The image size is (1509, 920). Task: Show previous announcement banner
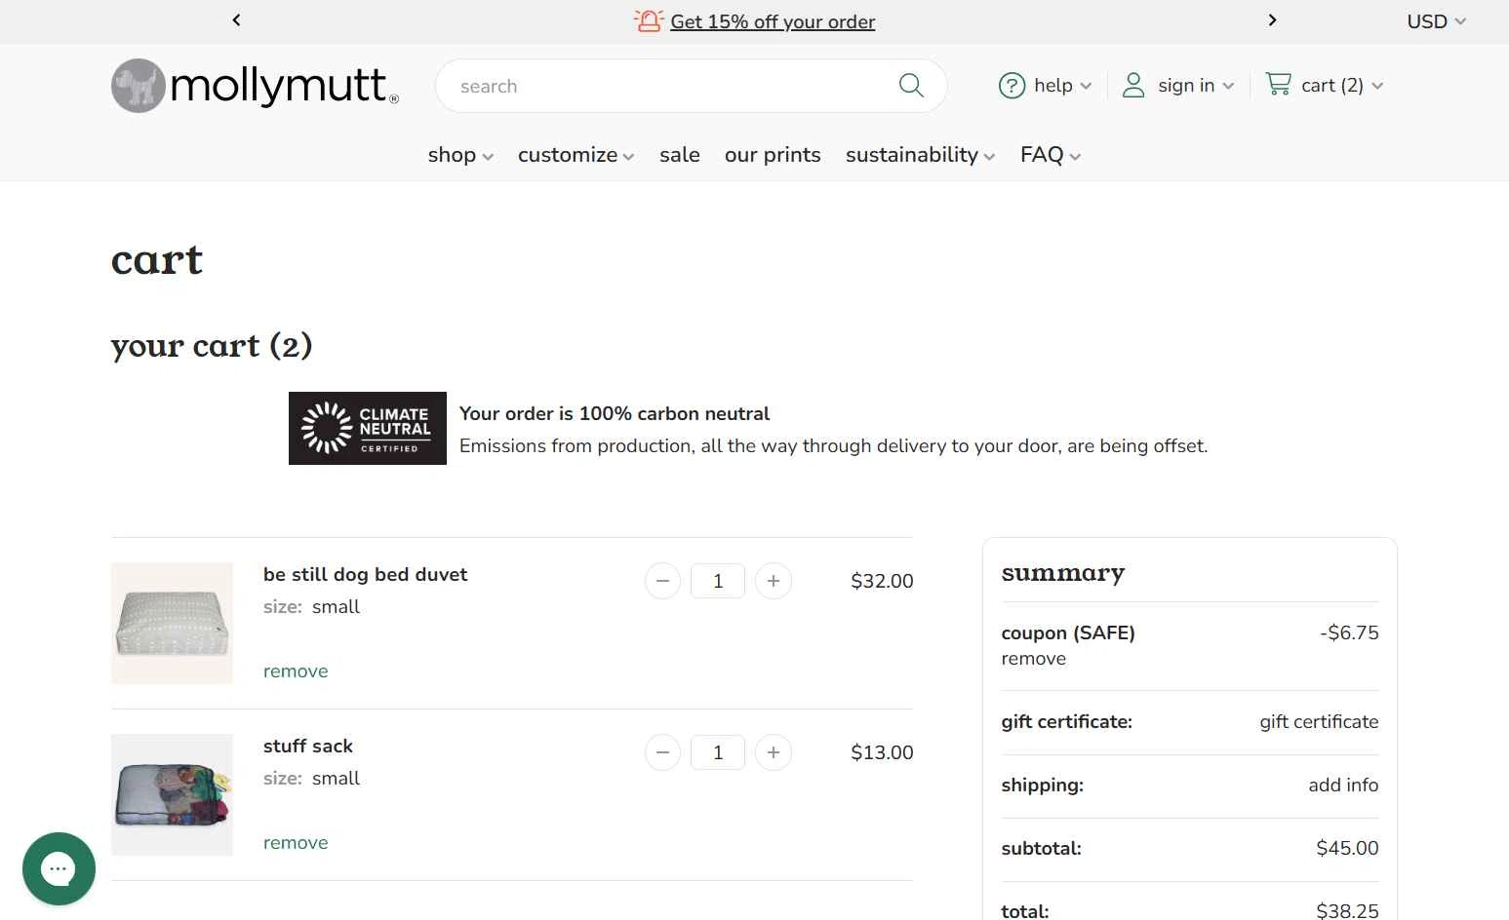pos(236,19)
